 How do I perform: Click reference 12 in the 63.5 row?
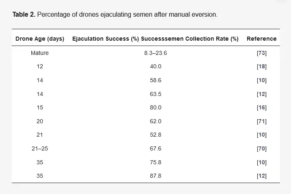click(x=261, y=94)
